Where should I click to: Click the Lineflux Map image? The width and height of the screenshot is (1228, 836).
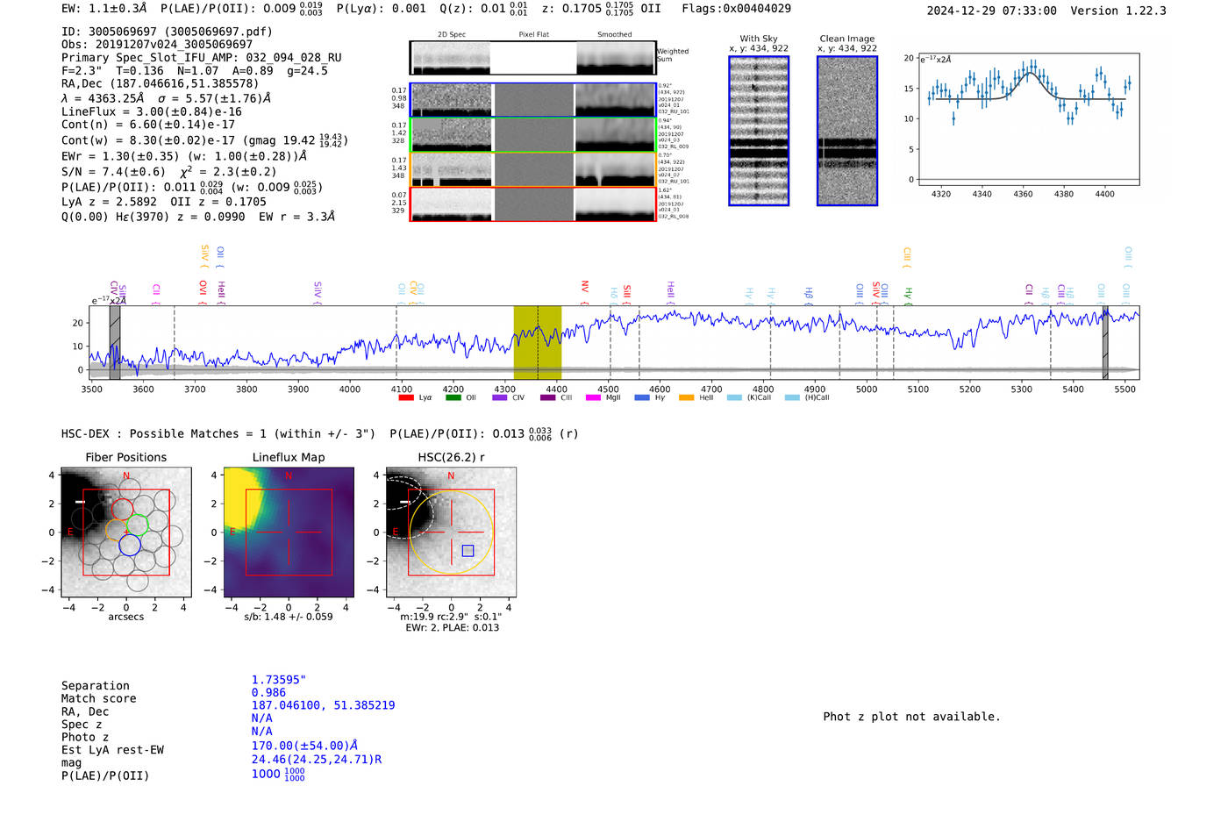click(289, 532)
